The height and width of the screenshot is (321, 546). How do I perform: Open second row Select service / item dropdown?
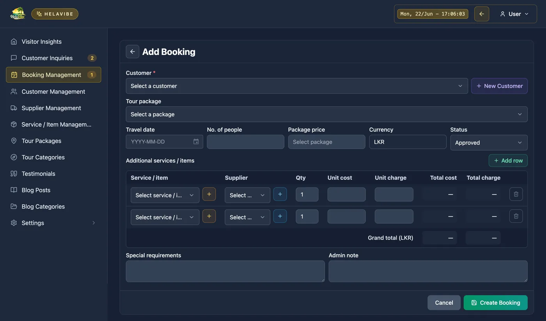[165, 217]
